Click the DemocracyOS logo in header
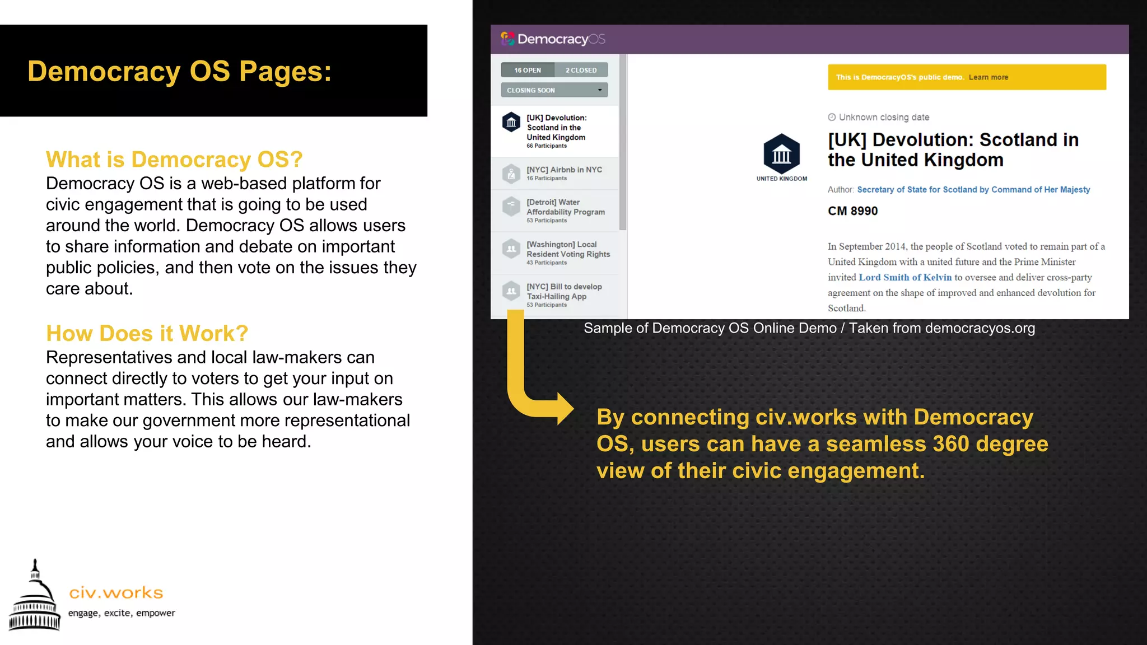1147x645 pixels. tap(553, 39)
